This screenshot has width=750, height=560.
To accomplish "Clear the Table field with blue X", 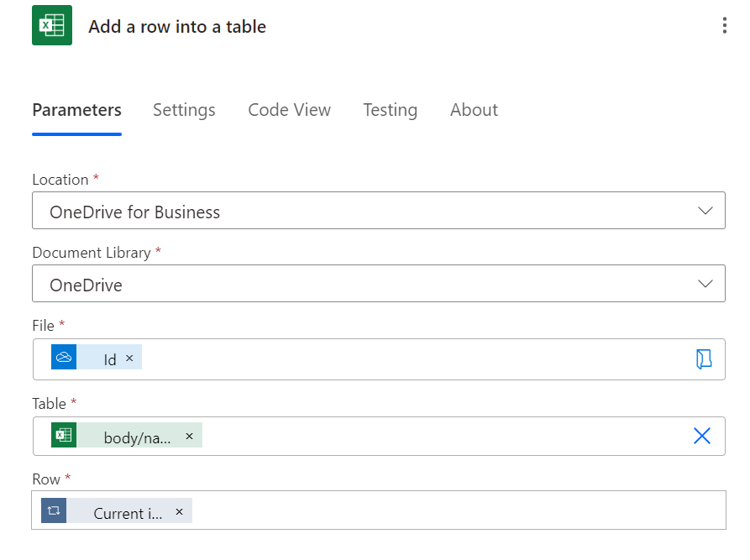I will coord(702,436).
